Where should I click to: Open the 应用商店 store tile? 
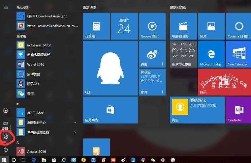click(x=110, y=110)
